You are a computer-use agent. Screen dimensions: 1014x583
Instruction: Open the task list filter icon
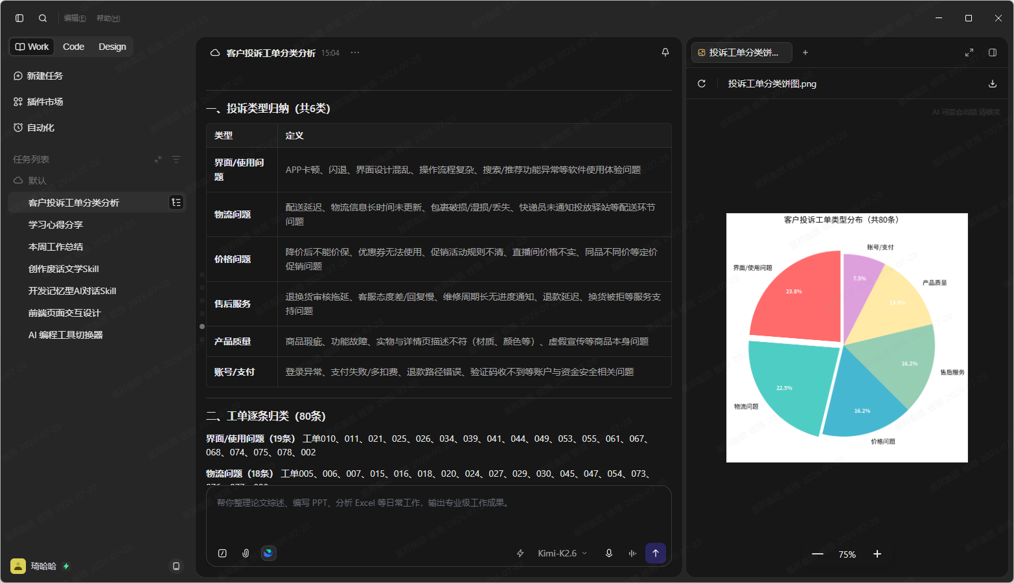coord(176,159)
